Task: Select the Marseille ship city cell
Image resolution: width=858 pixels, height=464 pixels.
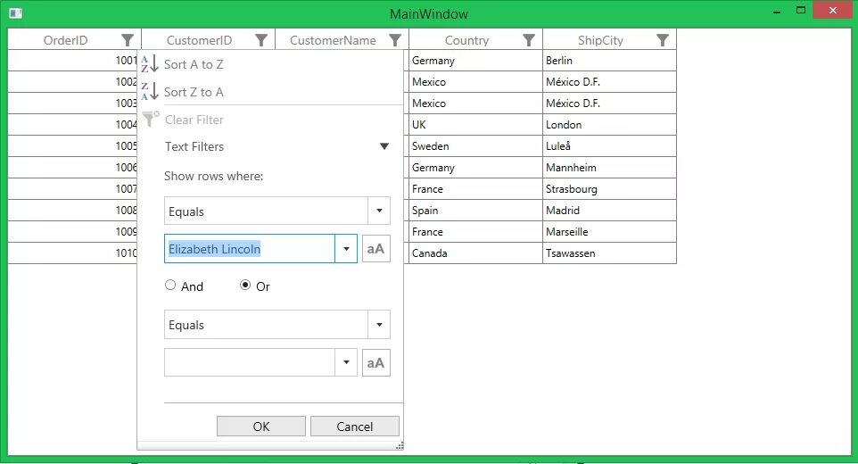Action: (609, 231)
